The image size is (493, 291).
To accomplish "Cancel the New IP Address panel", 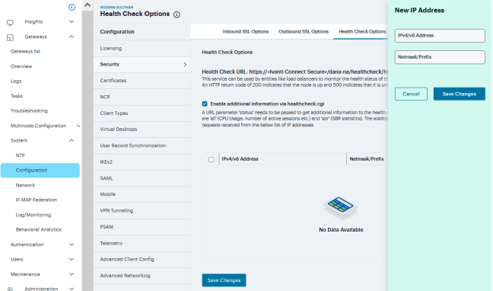I will (411, 94).
